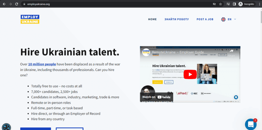
Task: Click the UK flag language icon
Action: point(223,19)
